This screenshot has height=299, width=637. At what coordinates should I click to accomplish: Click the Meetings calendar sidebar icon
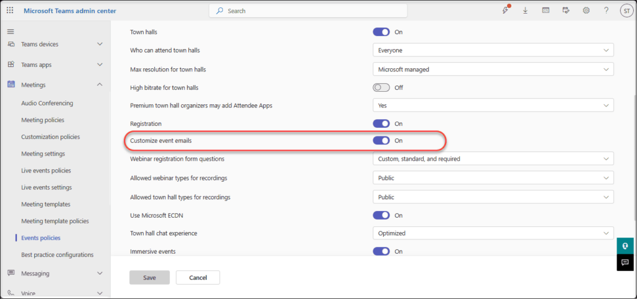pyautogui.click(x=11, y=85)
